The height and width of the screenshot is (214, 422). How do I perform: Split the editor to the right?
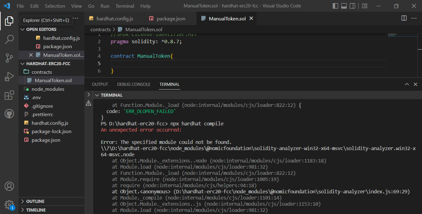click(x=404, y=18)
